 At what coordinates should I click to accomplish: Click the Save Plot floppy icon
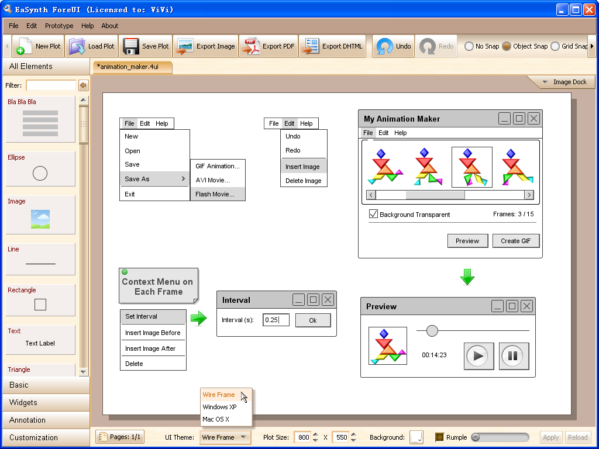[x=130, y=47]
